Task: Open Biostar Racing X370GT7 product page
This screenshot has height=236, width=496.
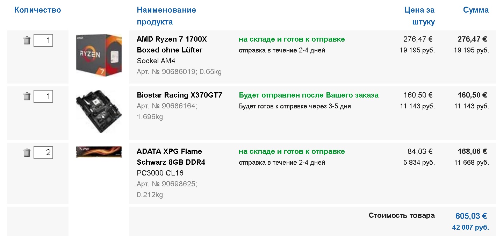Action: [x=179, y=95]
